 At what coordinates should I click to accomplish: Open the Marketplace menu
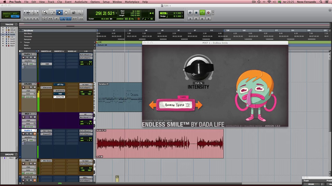(x=132, y=2)
